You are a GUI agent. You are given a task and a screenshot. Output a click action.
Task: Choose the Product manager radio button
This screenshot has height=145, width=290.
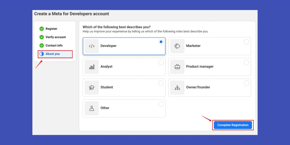click(x=247, y=63)
